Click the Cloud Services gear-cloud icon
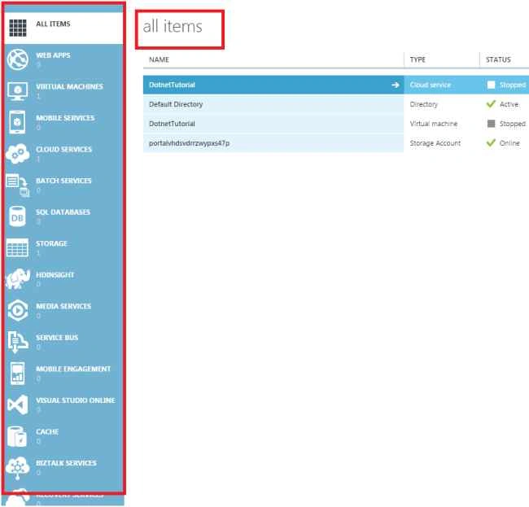The image size is (529, 507). 18,154
